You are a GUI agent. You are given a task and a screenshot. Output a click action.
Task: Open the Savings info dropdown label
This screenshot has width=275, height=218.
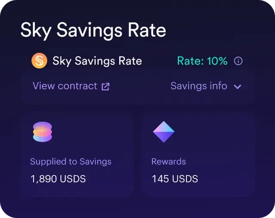(199, 86)
